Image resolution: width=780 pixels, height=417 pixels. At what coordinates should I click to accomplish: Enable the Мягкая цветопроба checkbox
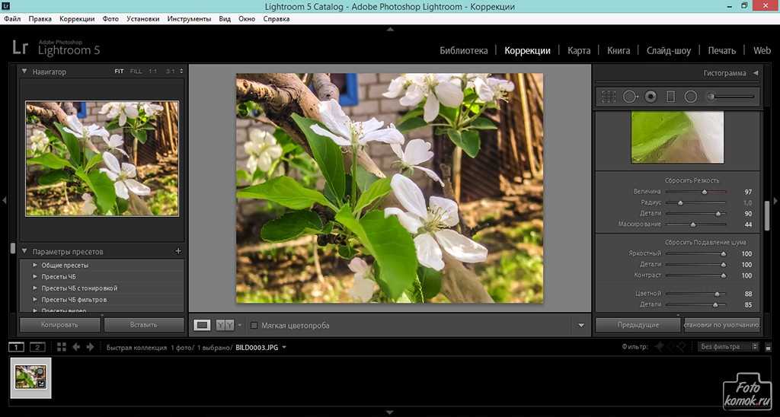(x=254, y=325)
